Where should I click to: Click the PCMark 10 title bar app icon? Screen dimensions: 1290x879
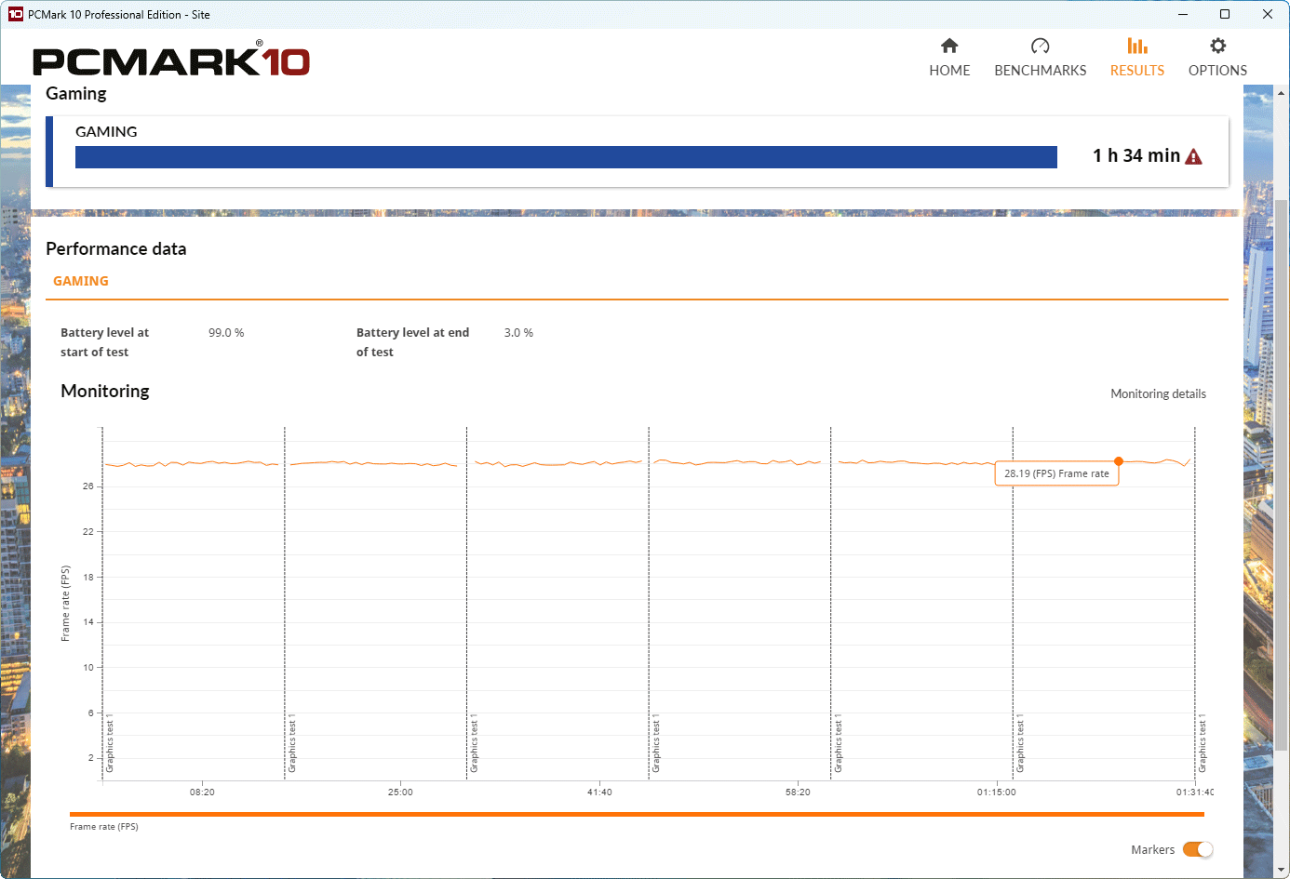click(15, 14)
